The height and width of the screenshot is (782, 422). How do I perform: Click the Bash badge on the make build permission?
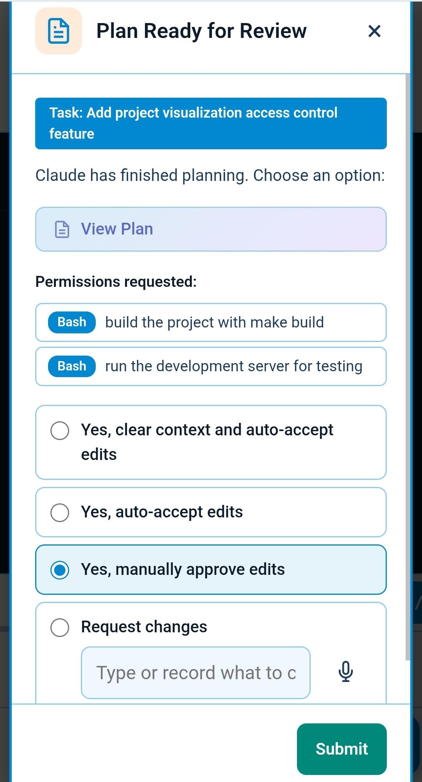click(71, 322)
